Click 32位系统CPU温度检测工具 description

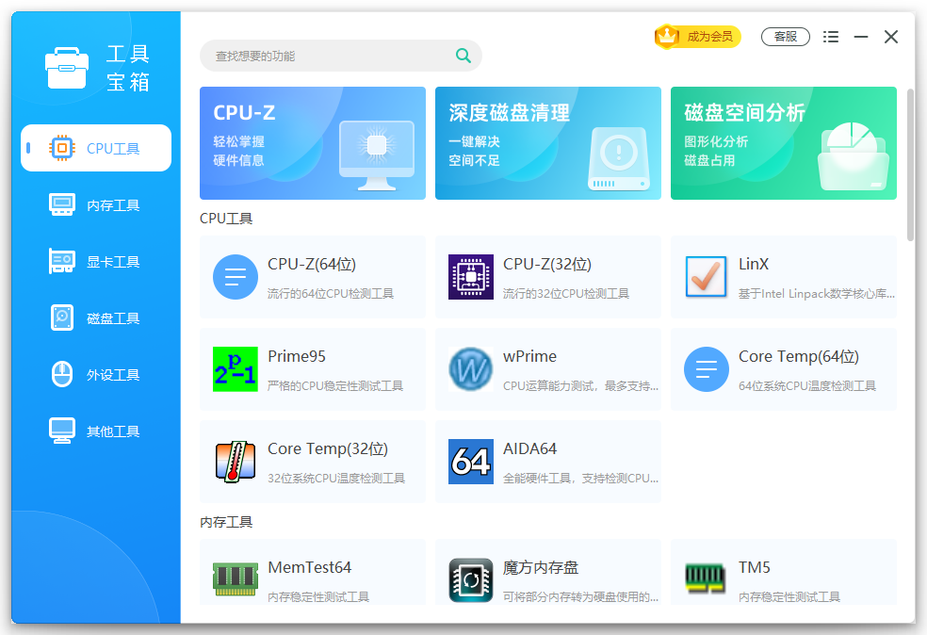coord(335,479)
